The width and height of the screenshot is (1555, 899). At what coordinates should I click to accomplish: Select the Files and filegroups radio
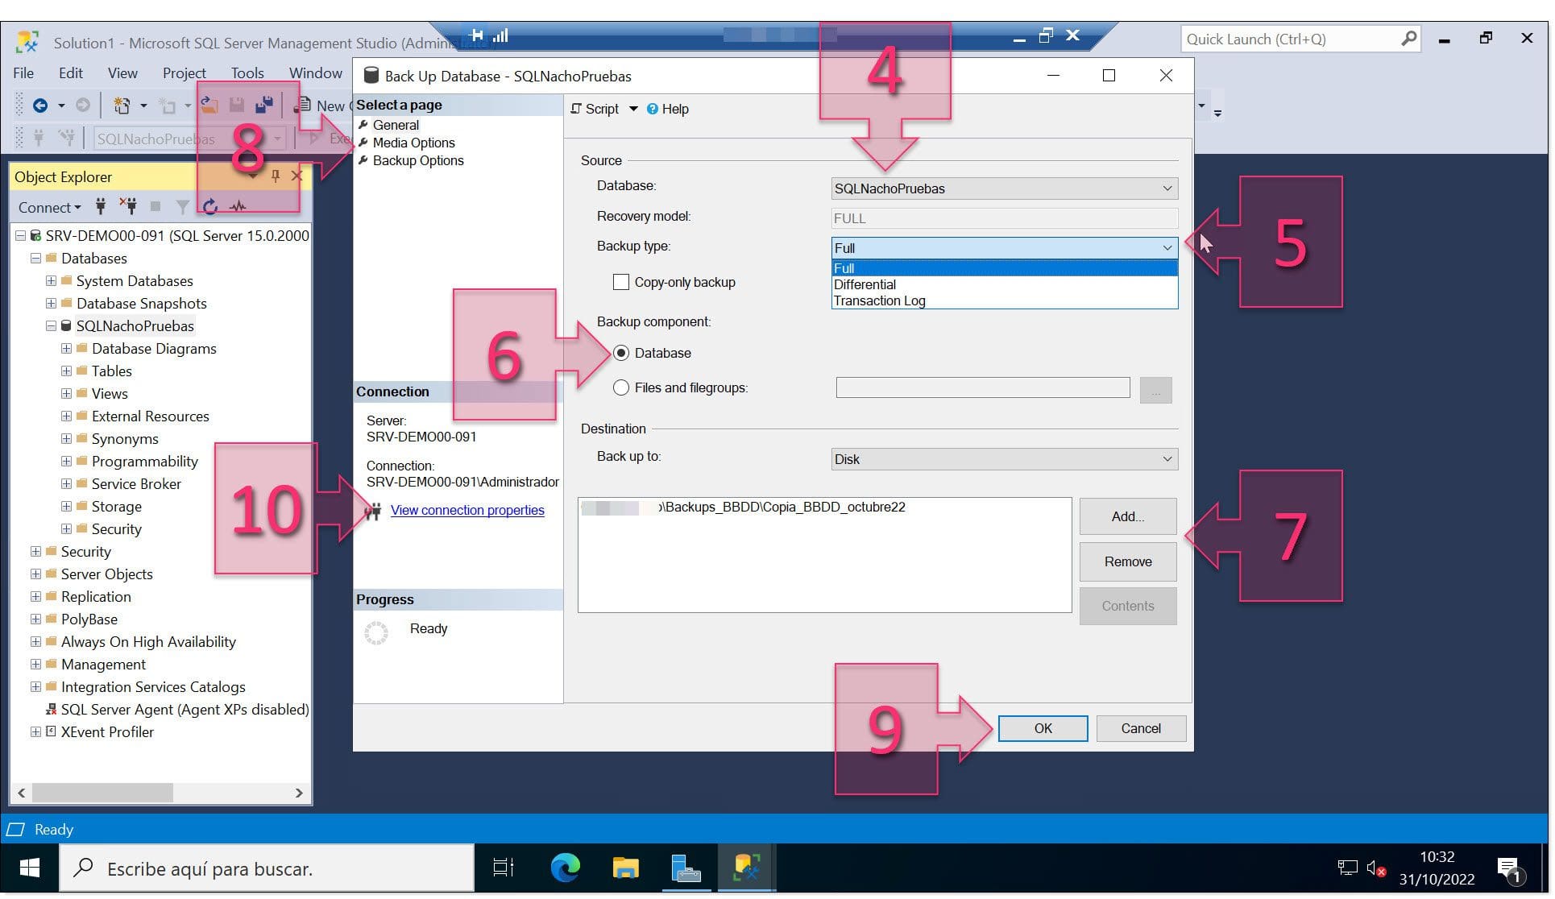tap(620, 387)
